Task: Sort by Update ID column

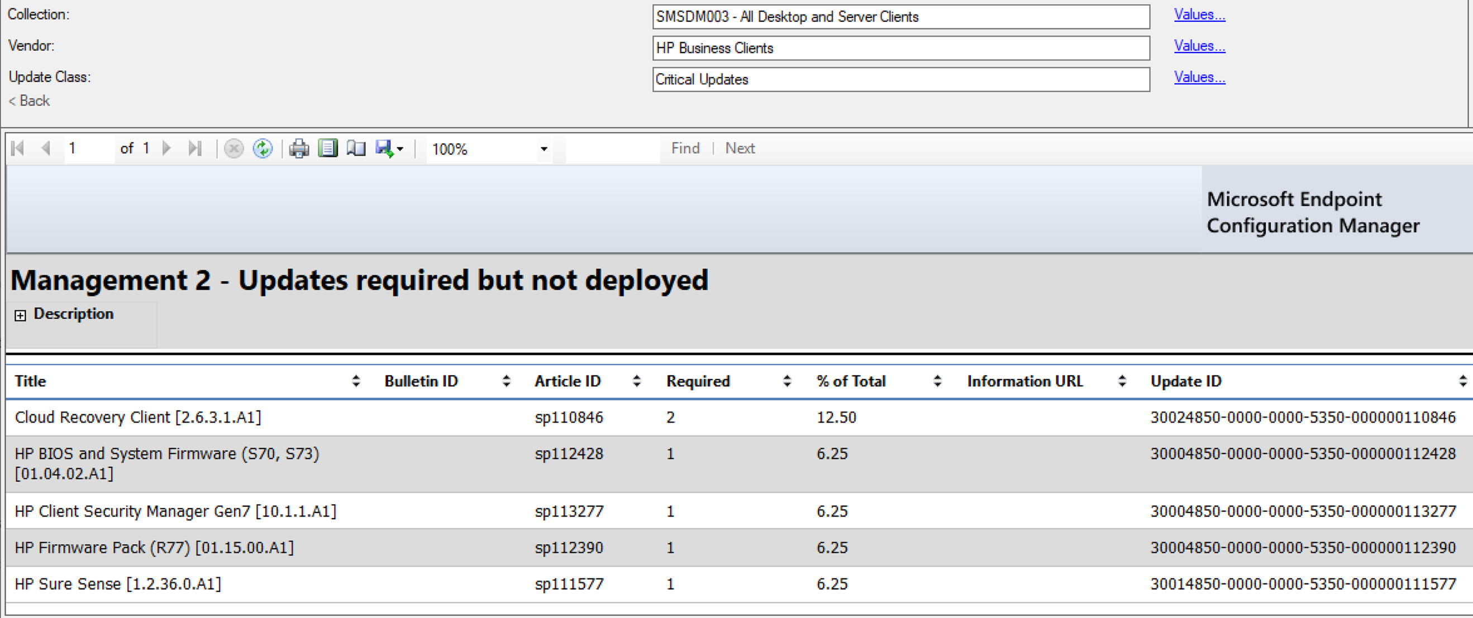Action: tap(1463, 381)
